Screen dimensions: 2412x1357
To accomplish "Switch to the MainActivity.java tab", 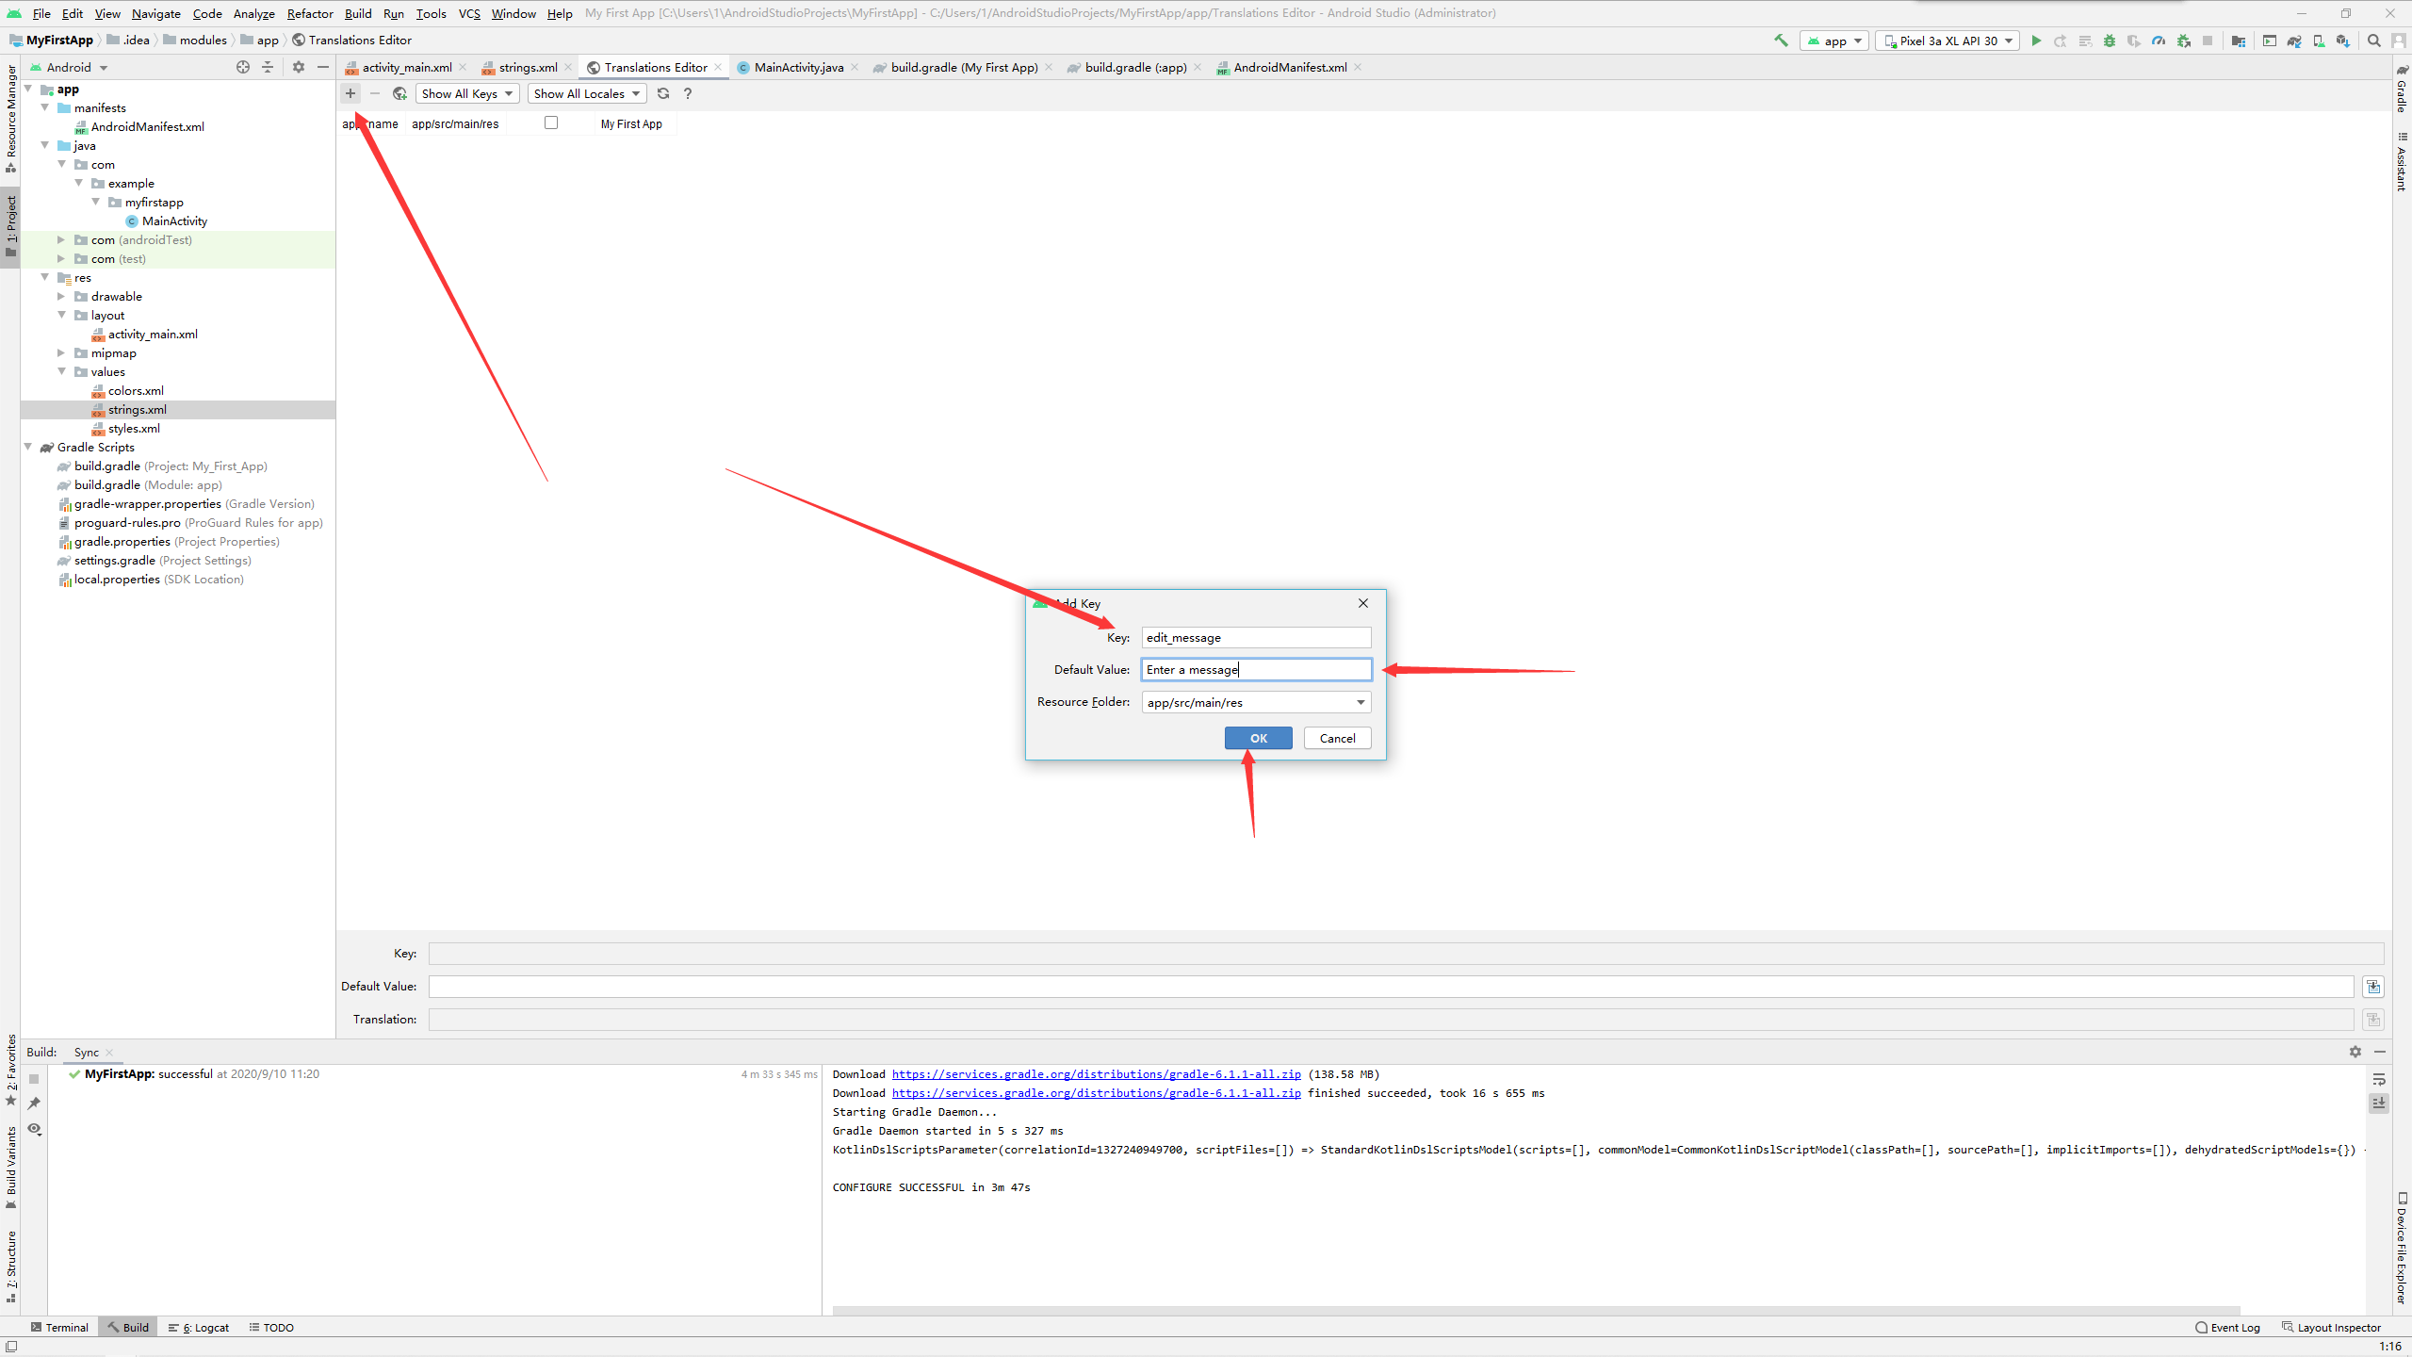I will tap(798, 67).
